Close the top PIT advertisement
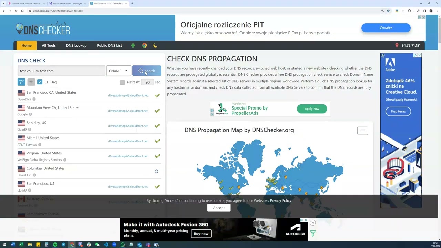The image size is (441, 248). tap(423, 17)
